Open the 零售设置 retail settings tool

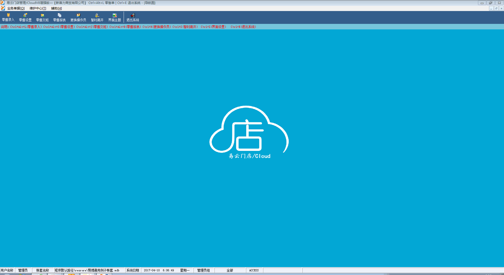click(x=25, y=18)
